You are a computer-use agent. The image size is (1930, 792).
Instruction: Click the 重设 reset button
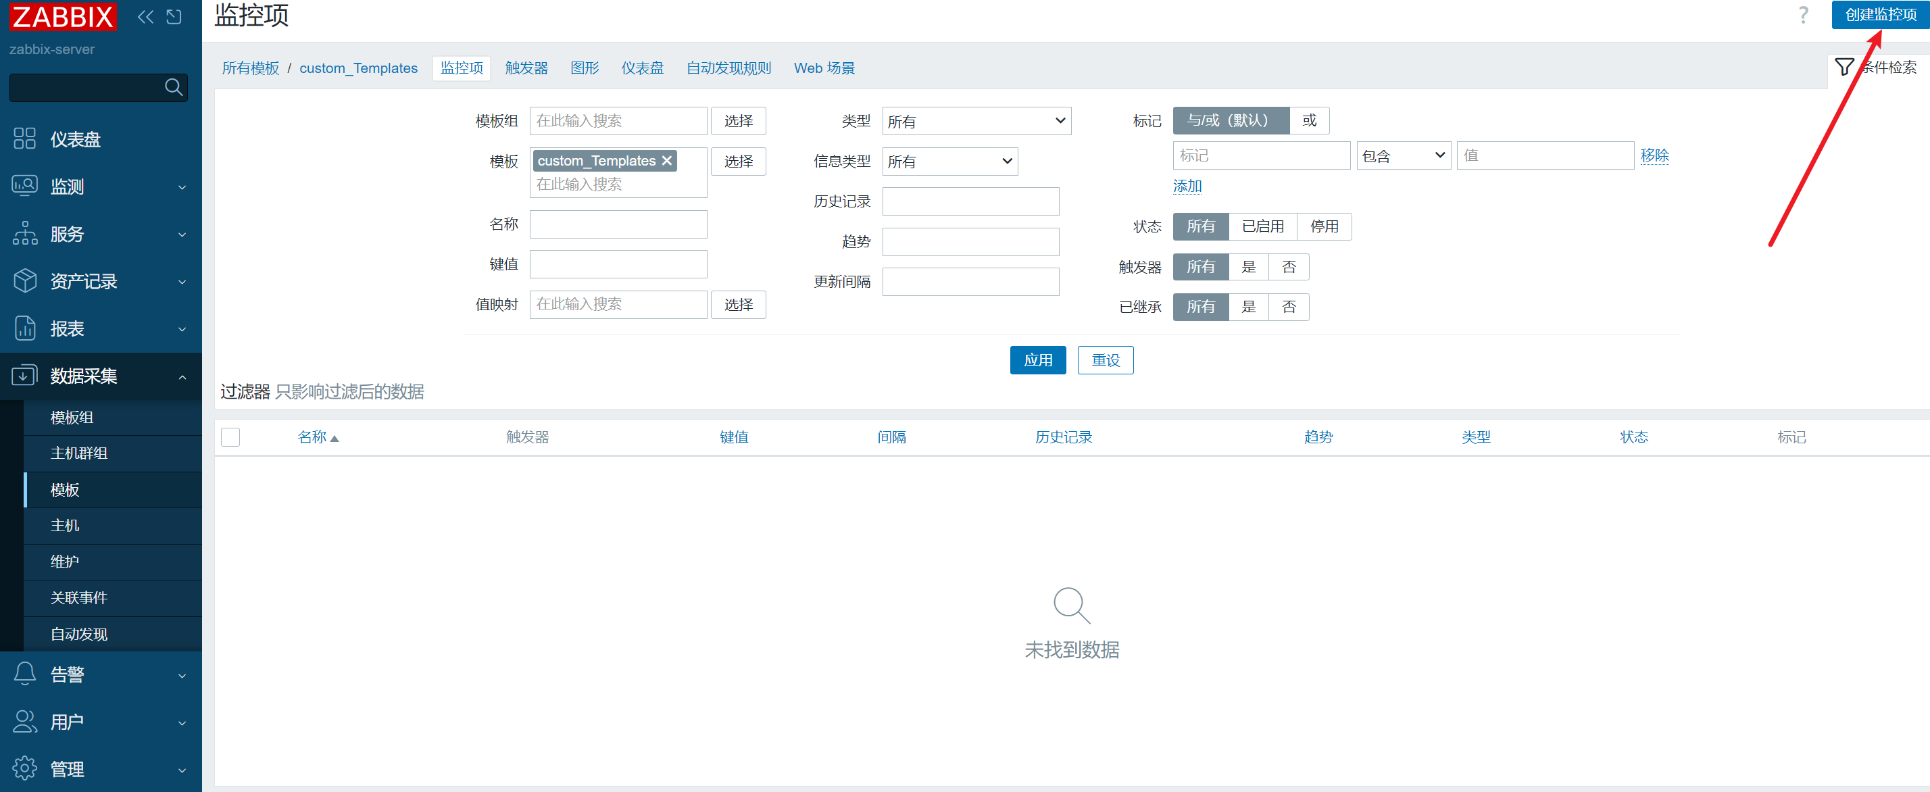coord(1105,360)
